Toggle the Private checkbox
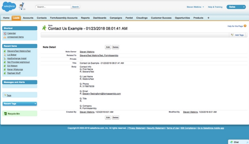Image resolution: width=249 pixels, height=144 pixels. pyautogui.click(x=81, y=59)
